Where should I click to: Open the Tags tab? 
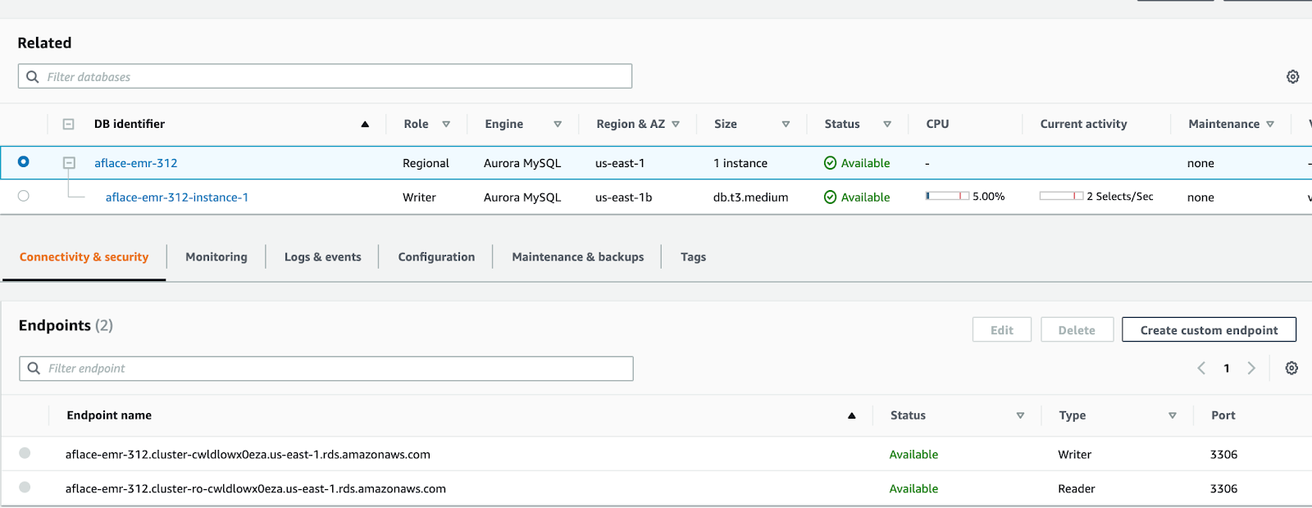[x=693, y=256]
